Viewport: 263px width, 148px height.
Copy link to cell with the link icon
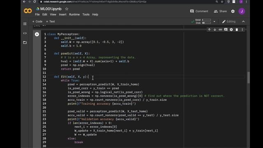pyautogui.click(x=220, y=30)
